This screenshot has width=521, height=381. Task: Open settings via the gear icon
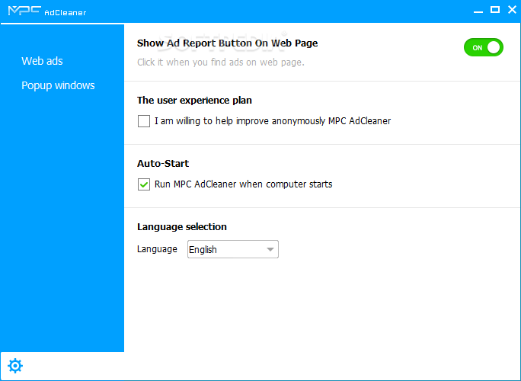[15, 366]
